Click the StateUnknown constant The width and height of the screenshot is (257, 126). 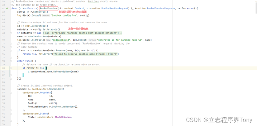point(63,117)
